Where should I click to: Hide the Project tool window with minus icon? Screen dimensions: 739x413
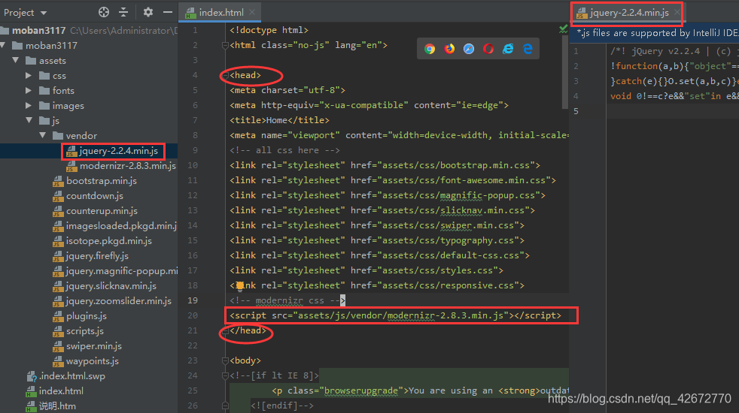tap(168, 12)
